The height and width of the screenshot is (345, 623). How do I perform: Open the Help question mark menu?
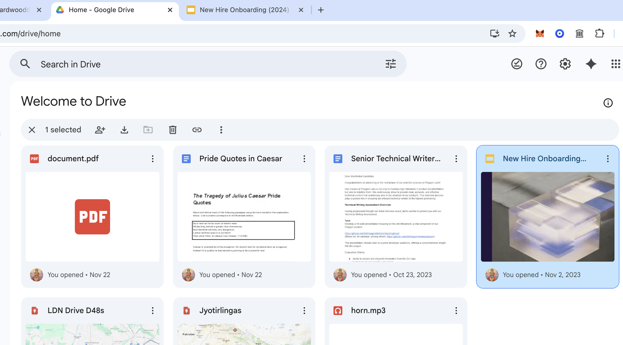(x=541, y=64)
